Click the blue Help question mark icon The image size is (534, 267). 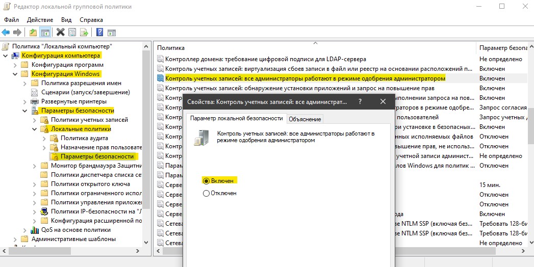click(100, 32)
